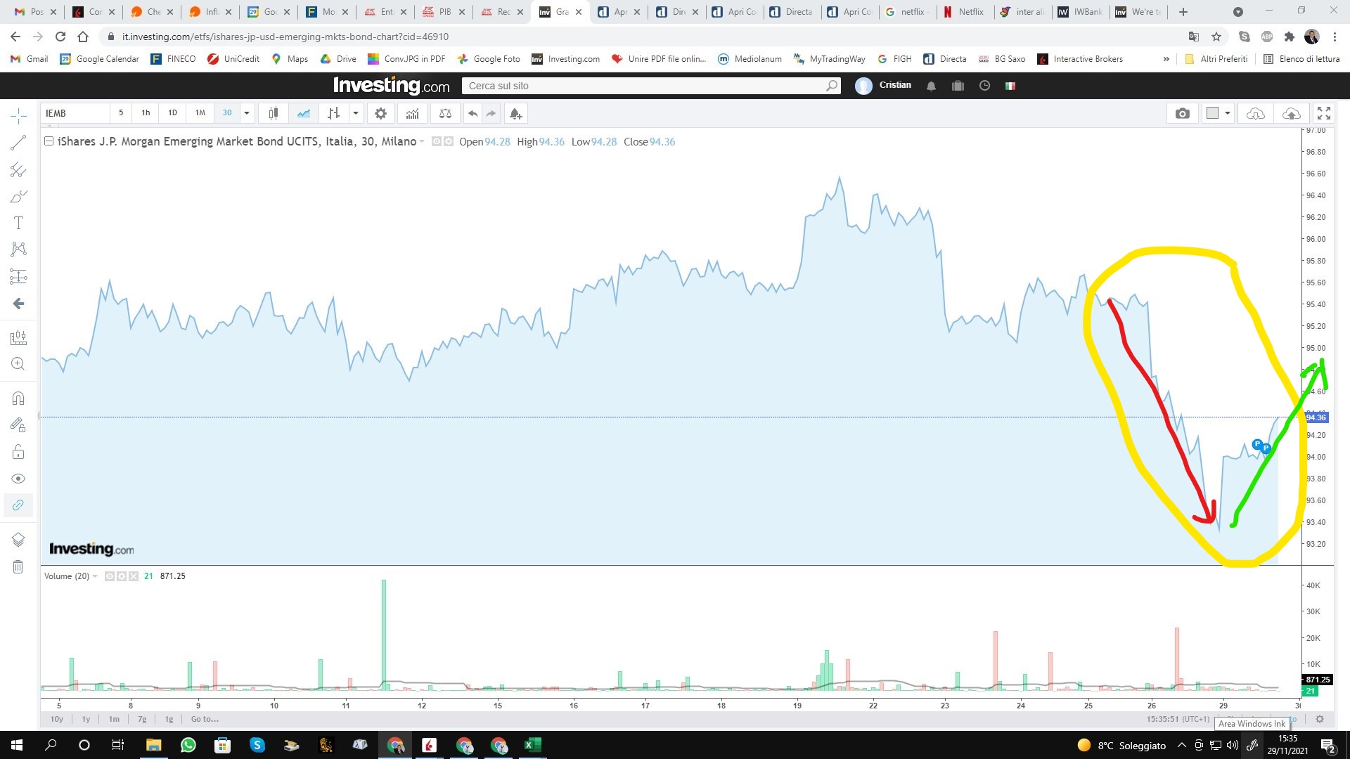Expand the bookmarks overflow chevron

click(x=1166, y=59)
